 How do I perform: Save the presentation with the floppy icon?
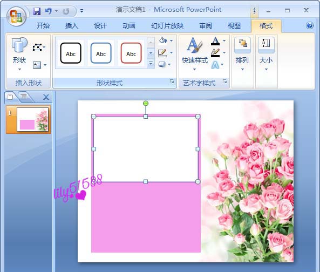(x=37, y=11)
